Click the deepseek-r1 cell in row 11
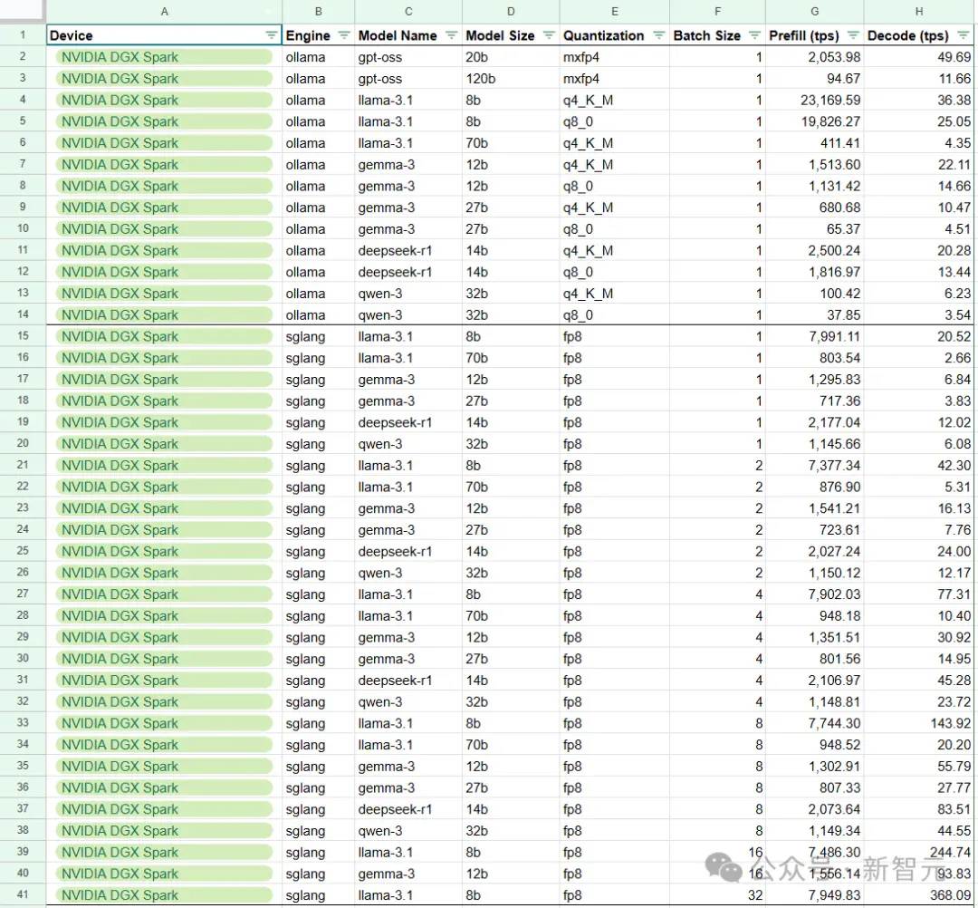This screenshot has height=908, width=978. tap(407, 250)
